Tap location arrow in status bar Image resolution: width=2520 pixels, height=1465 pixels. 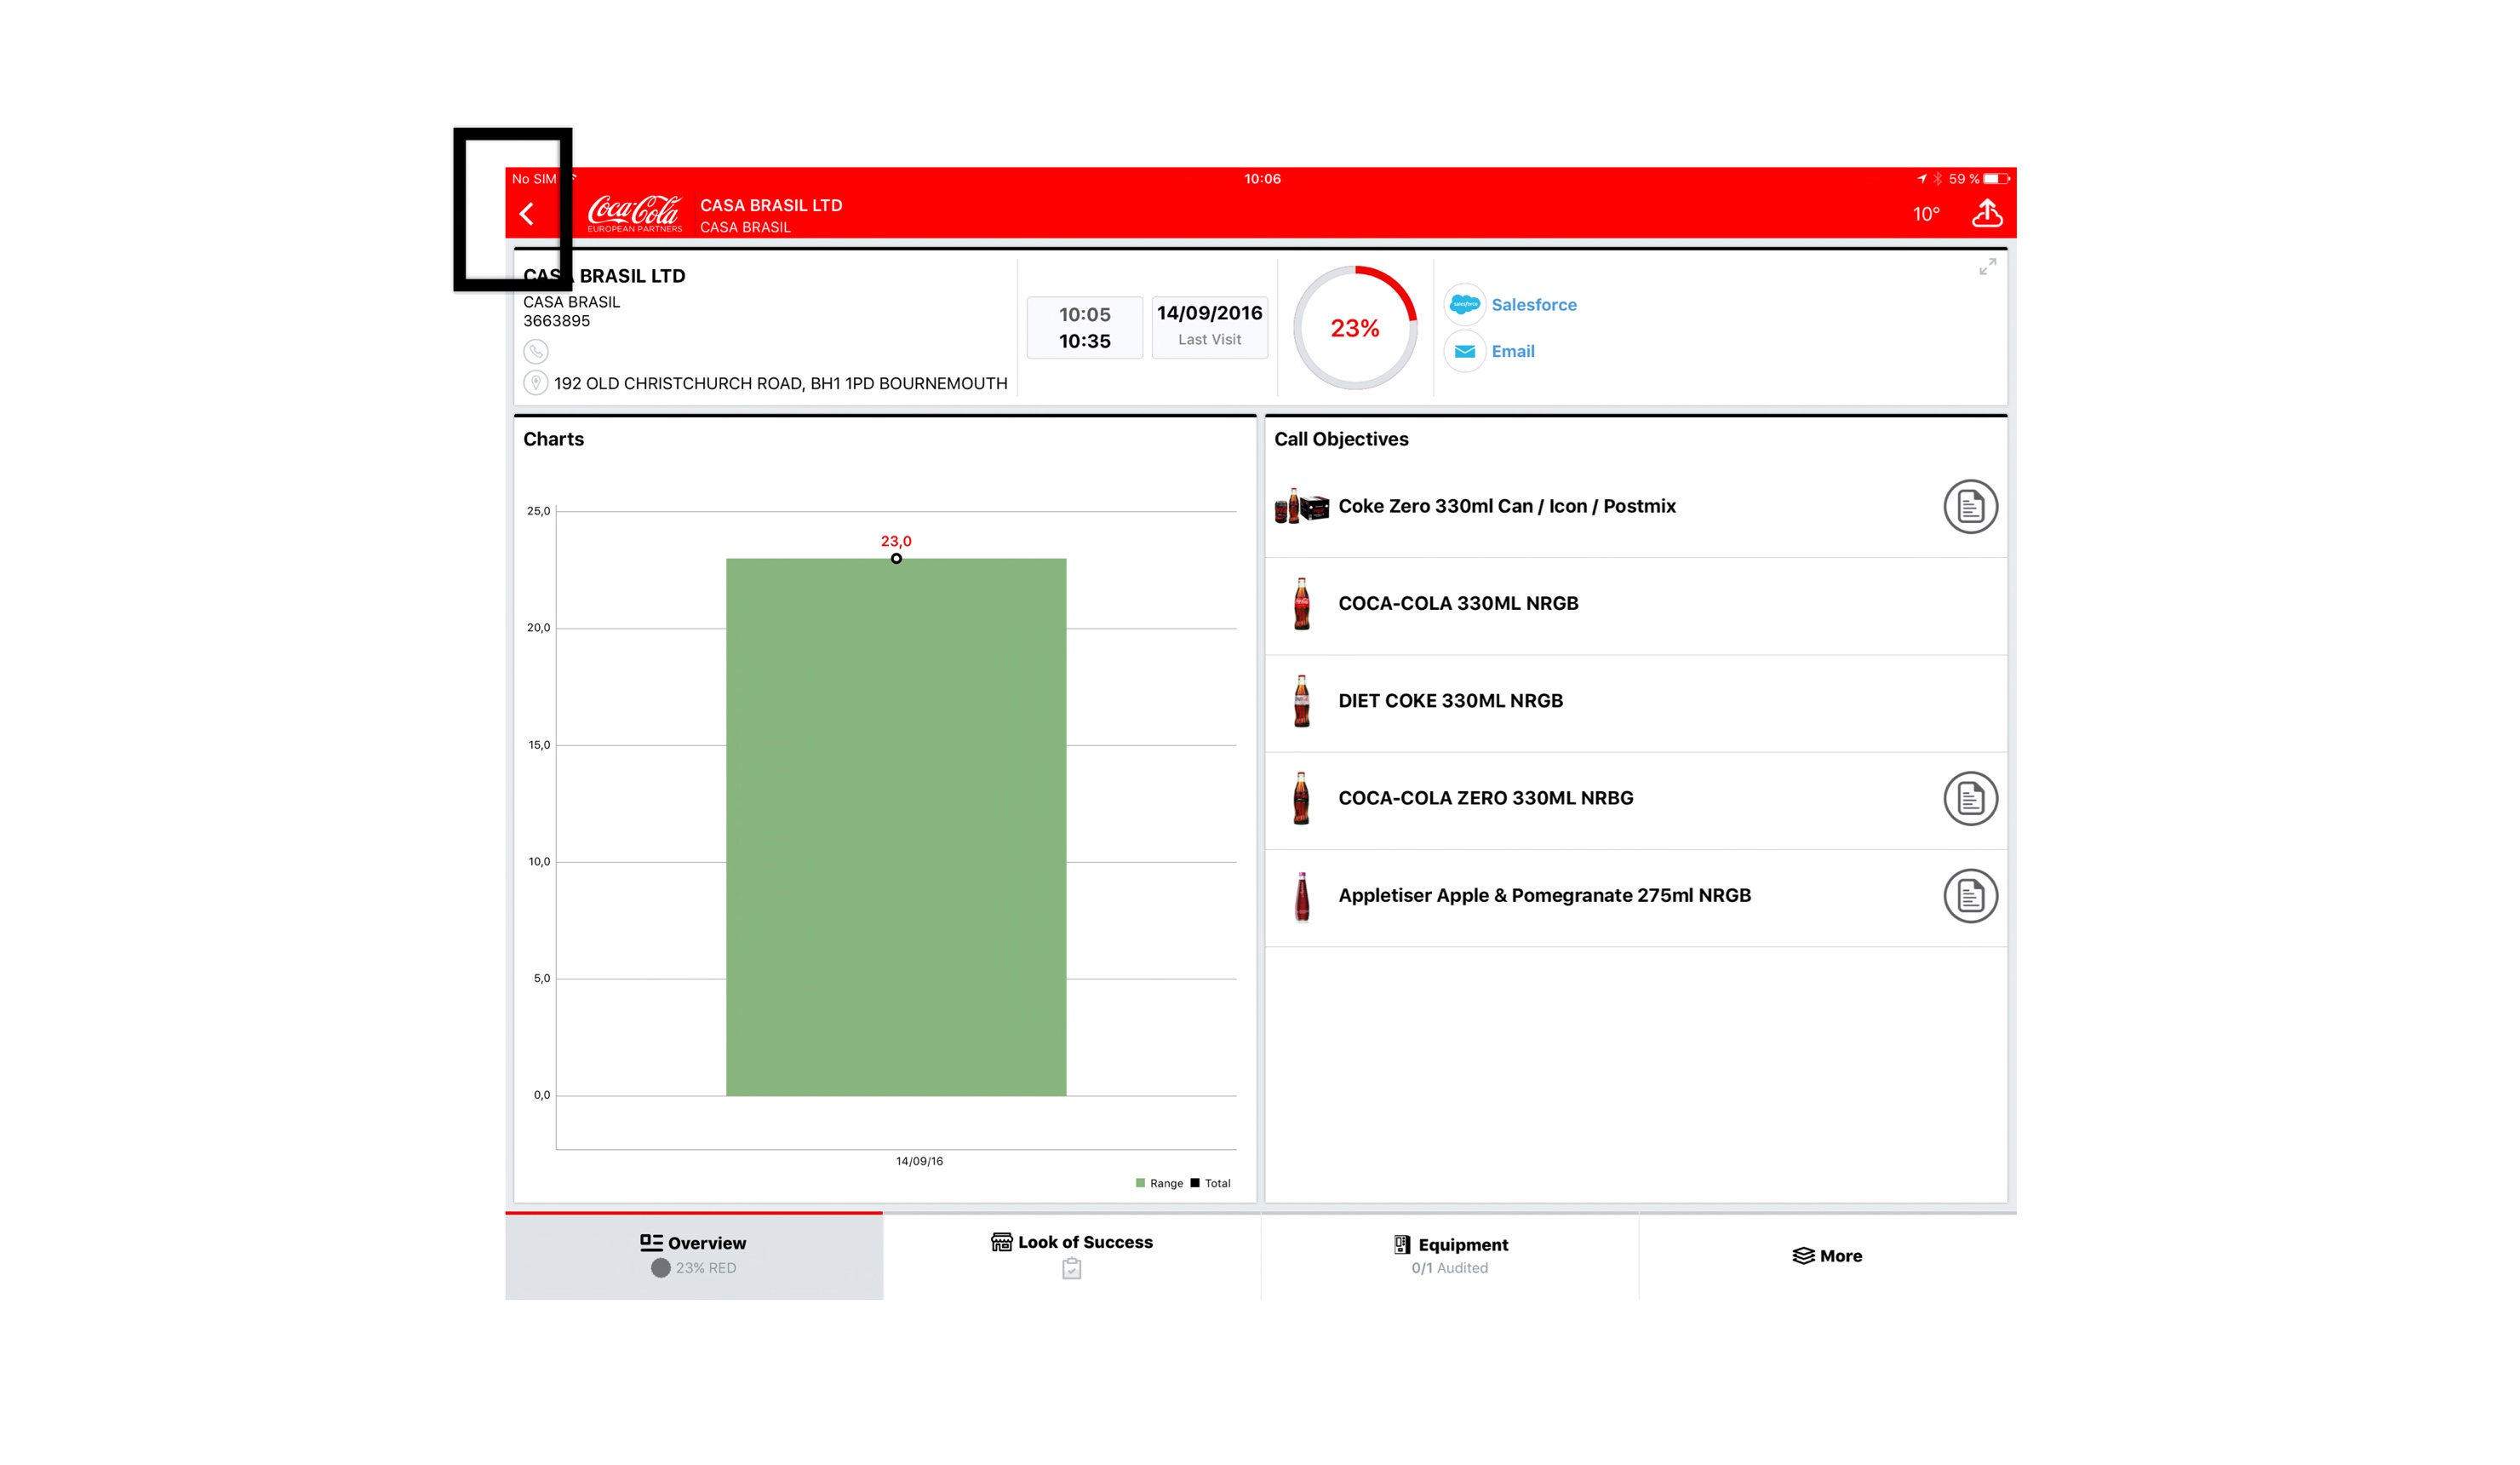click(x=1921, y=179)
